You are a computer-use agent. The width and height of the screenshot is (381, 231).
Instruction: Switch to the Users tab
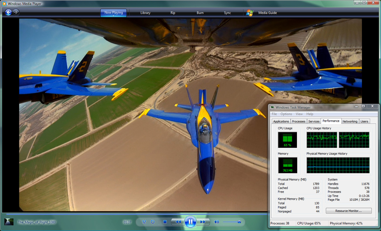click(x=364, y=121)
